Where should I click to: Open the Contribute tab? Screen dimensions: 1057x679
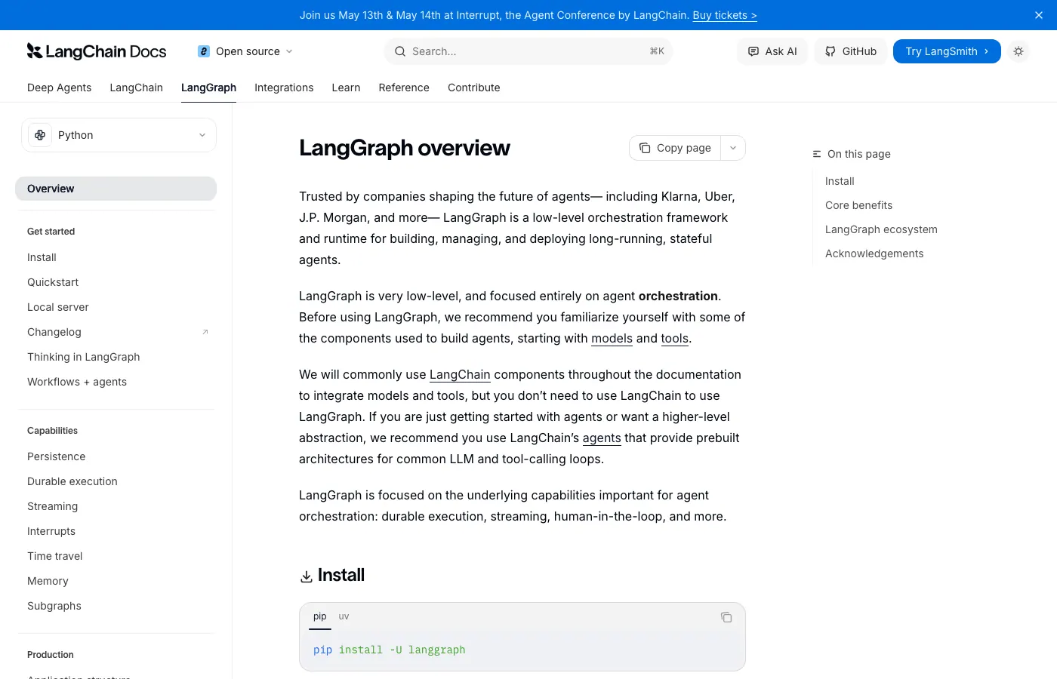[x=474, y=88]
